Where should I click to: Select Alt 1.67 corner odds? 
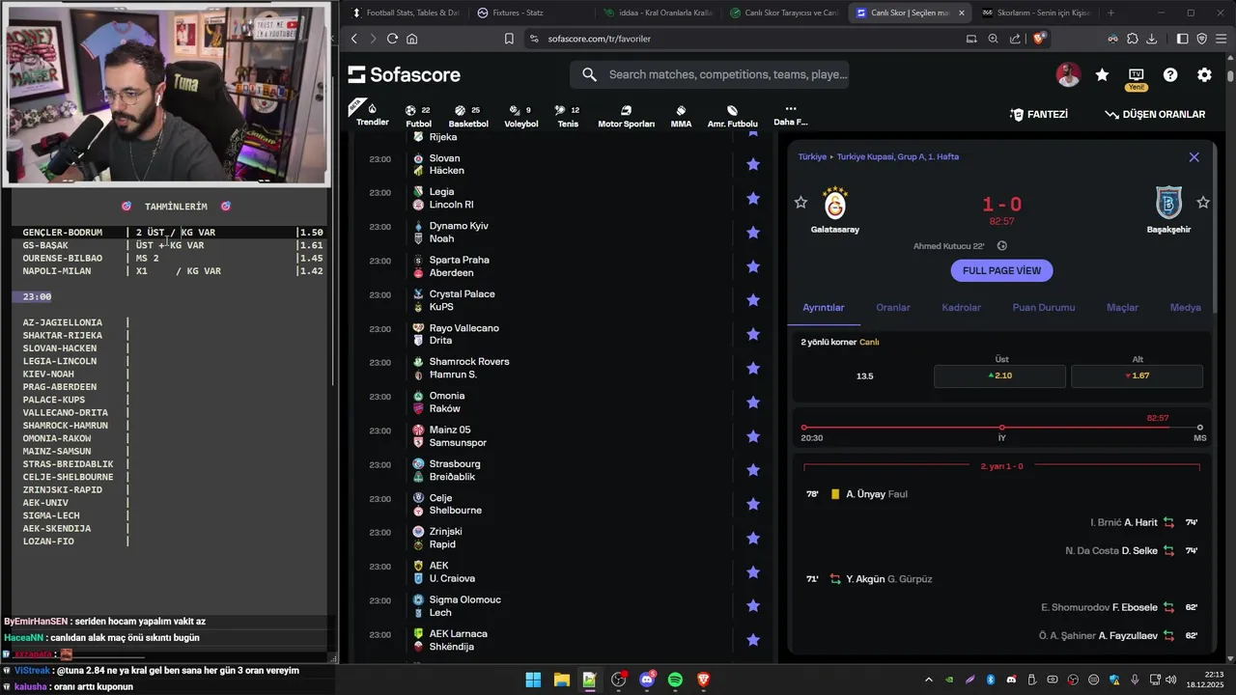point(1137,375)
